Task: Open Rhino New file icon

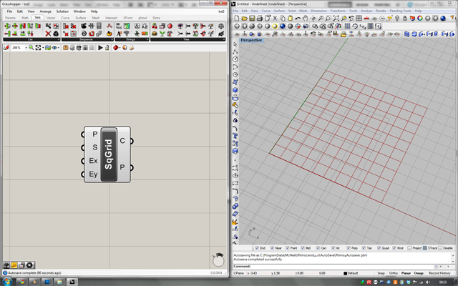Action: tap(237, 18)
